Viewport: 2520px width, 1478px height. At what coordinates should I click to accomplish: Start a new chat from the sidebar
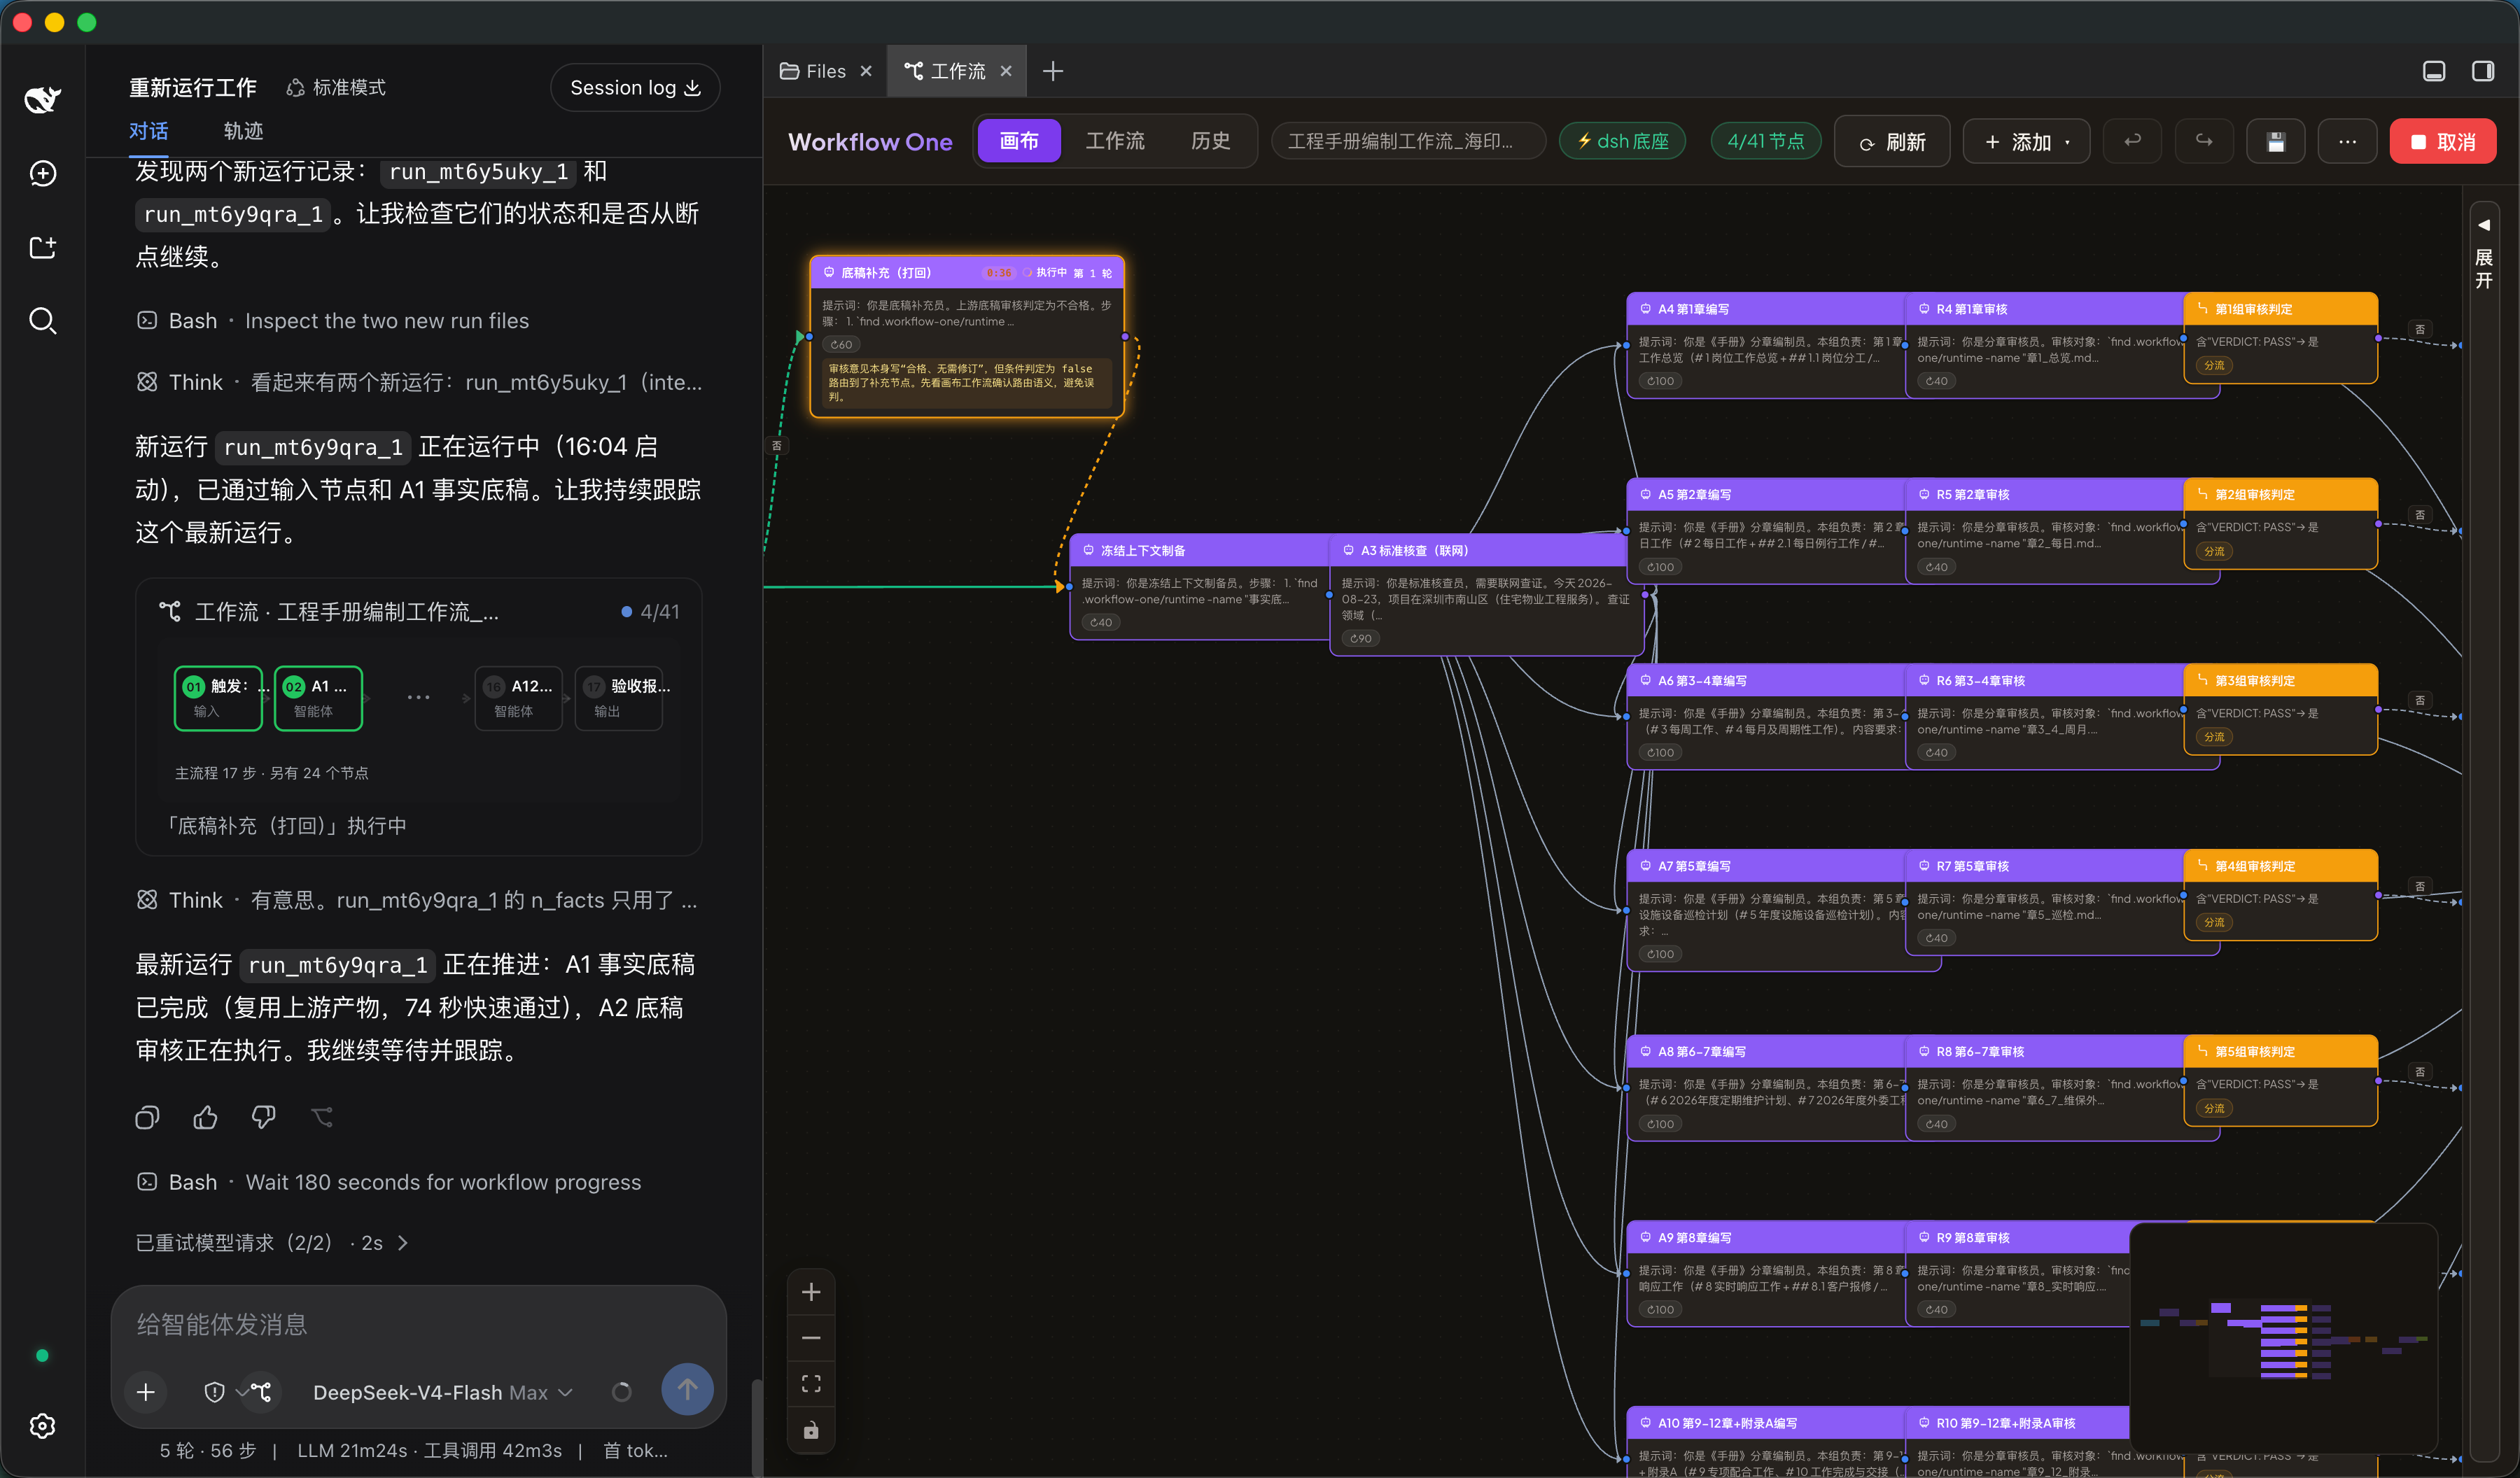42,173
